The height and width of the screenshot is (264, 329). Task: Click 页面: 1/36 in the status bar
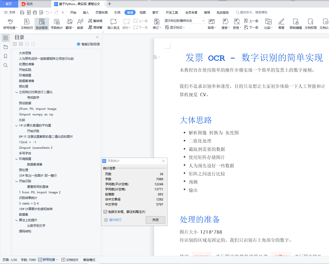click(10, 260)
